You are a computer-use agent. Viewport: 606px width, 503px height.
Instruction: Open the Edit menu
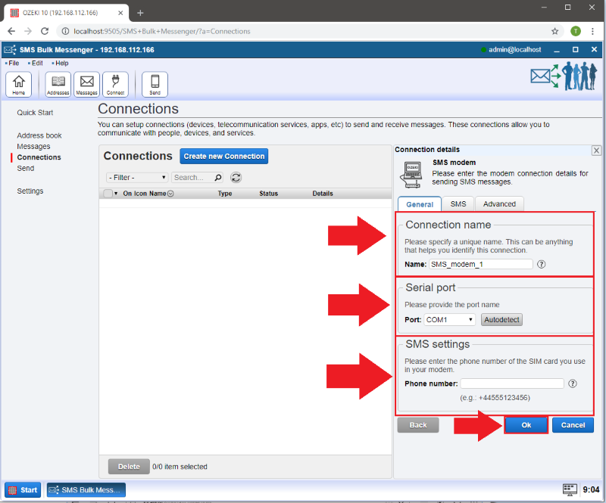click(x=36, y=63)
